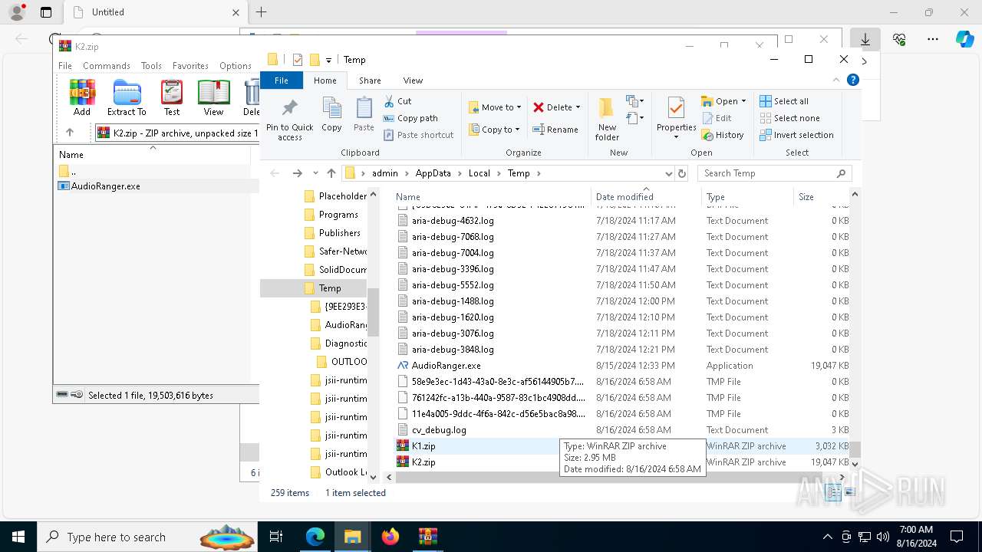Select AudioRanger.exe in WinRAR window

(x=106, y=186)
